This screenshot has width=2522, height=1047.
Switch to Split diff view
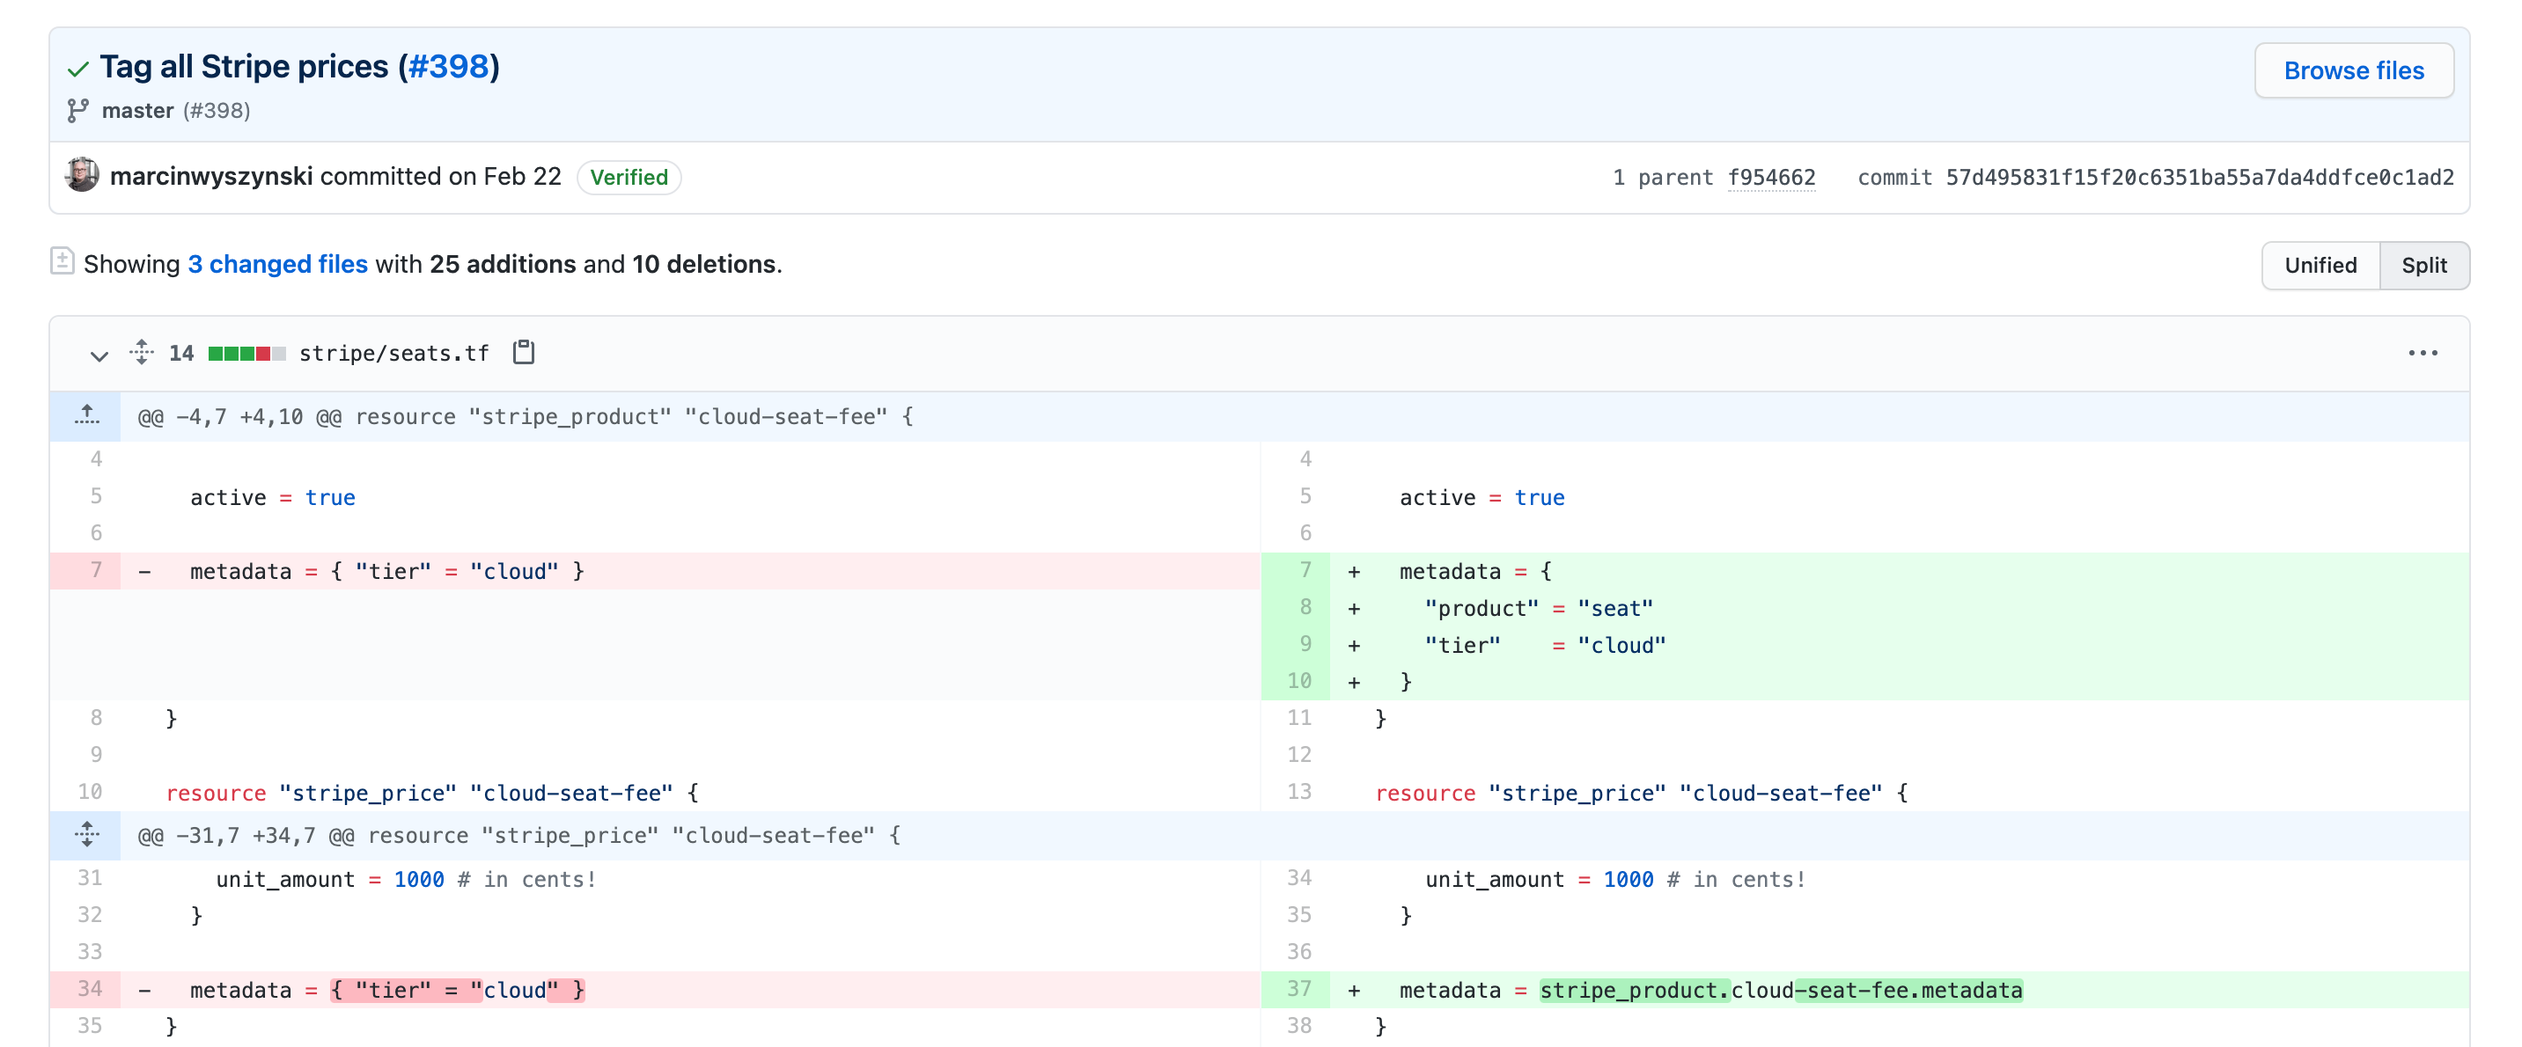2423,265
